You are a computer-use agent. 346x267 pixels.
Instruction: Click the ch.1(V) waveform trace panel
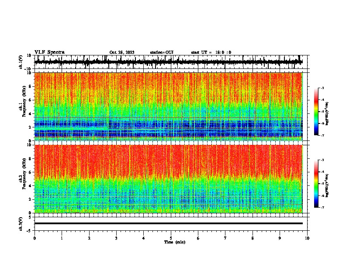pyautogui.click(x=171, y=62)
